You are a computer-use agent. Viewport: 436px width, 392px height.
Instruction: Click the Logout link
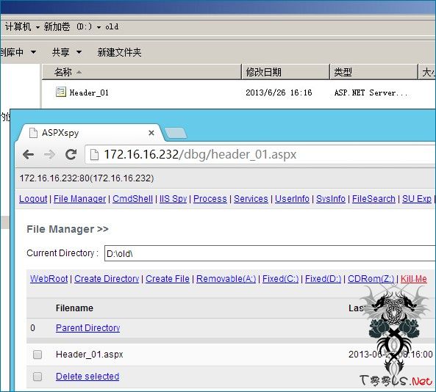(x=33, y=199)
